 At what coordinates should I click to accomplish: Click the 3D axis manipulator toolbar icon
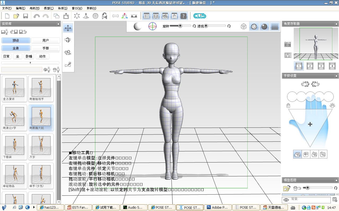124,16
